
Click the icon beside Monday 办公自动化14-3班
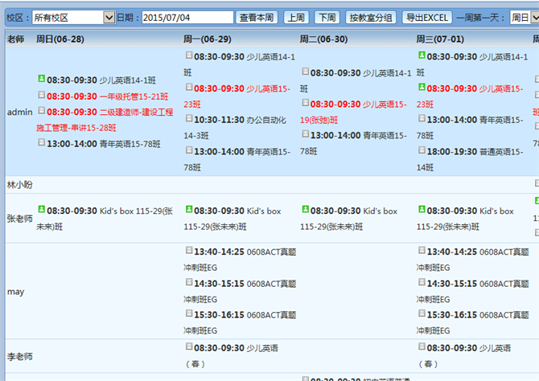[189, 118]
